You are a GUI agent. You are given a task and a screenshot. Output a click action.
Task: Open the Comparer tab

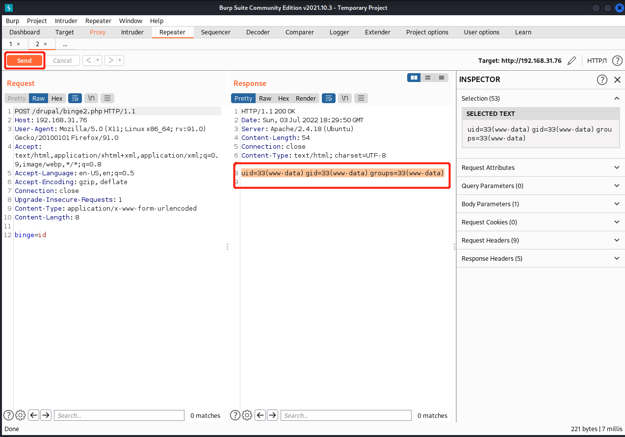click(300, 32)
